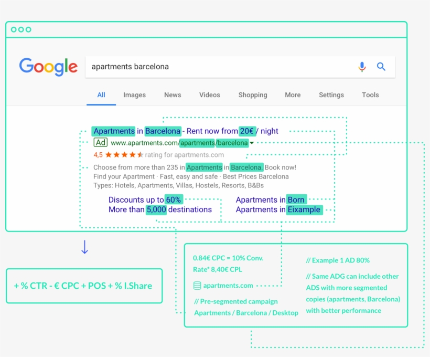Image resolution: width=430 pixels, height=357 pixels.
Task: Open the Apartments in Barcelona ad headline
Action: click(186, 131)
